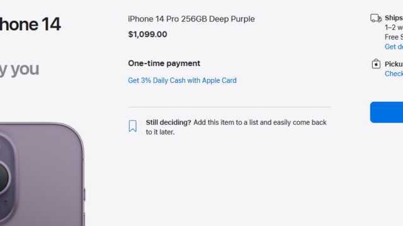
Task: Click the large blue button on the right
Action: [x=387, y=112]
